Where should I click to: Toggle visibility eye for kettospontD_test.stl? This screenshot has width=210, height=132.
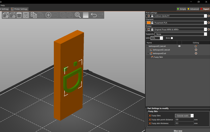(x=179, y=46)
